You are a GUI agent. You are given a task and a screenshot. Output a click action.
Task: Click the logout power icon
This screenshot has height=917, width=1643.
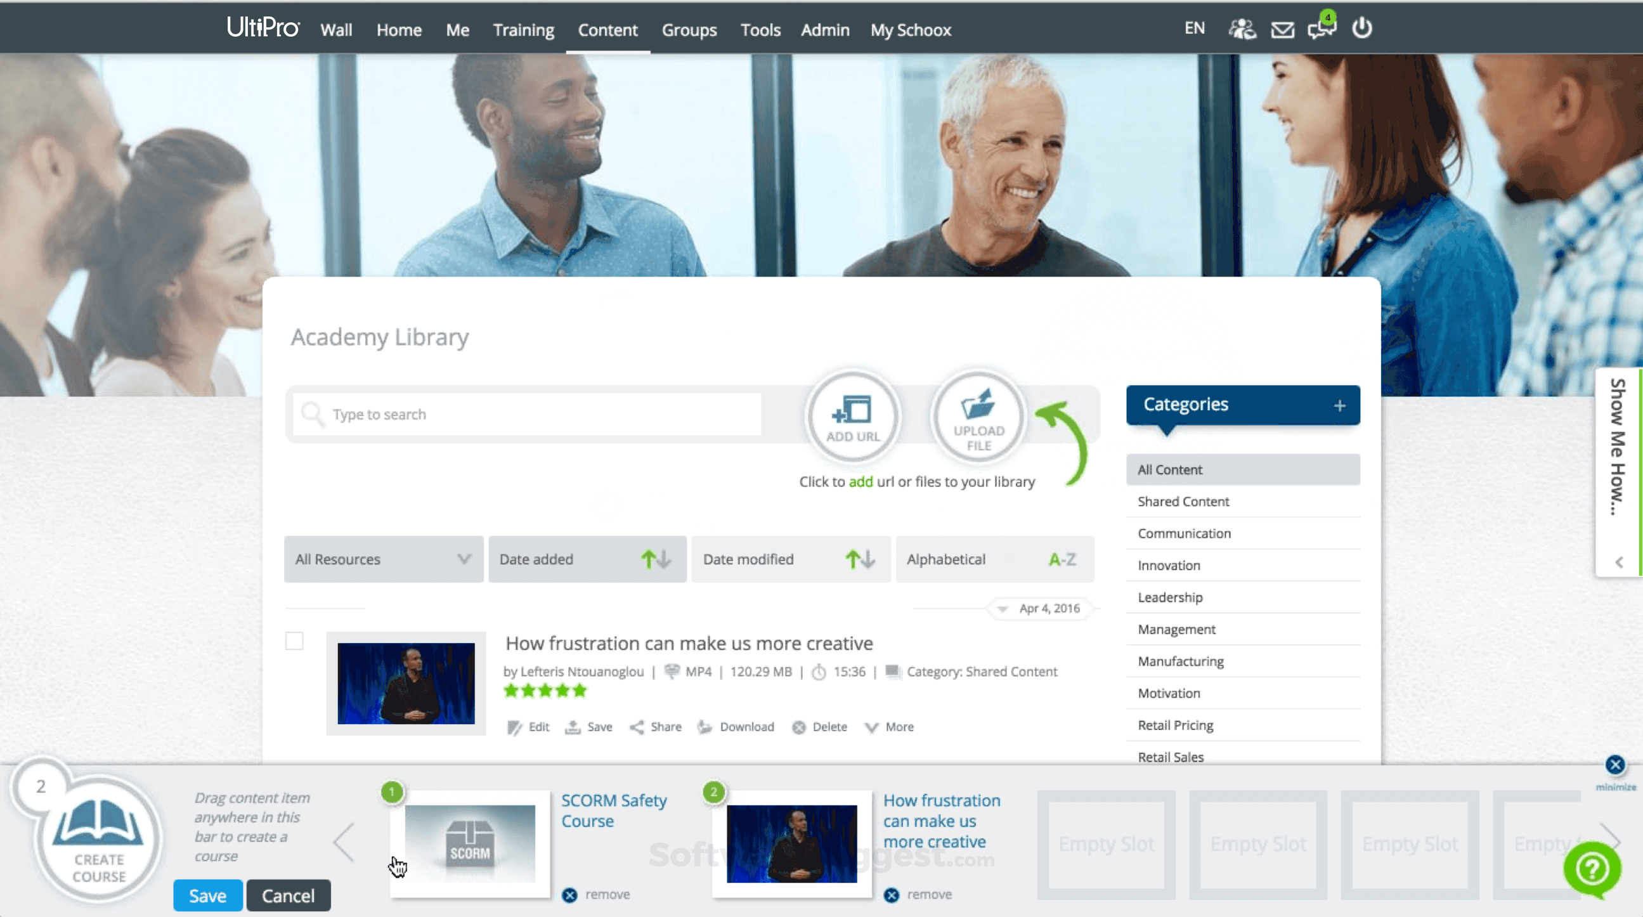(x=1361, y=28)
